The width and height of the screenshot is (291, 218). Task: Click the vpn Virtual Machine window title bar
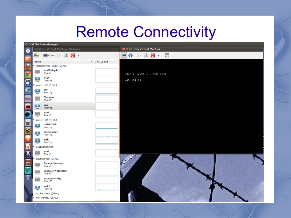pos(192,49)
